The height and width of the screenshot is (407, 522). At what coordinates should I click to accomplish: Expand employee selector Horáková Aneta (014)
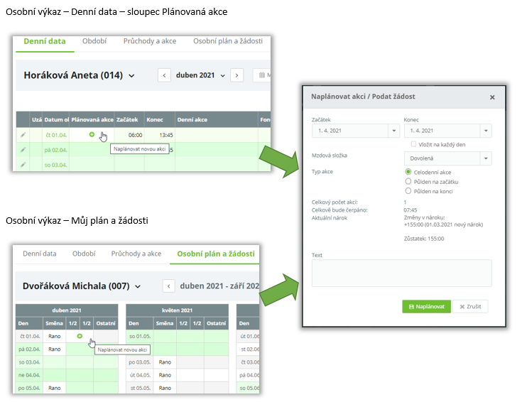[131, 76]
